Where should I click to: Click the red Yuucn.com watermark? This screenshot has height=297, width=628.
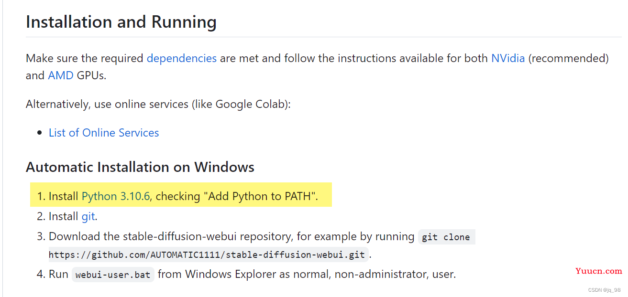(x=599, y=271)
